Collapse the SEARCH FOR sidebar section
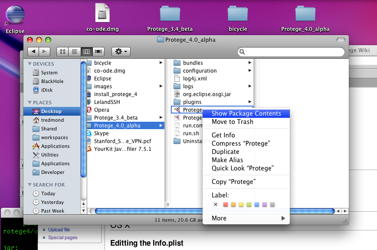This screenshot has width=377, height=250. [x=30, y=184]
